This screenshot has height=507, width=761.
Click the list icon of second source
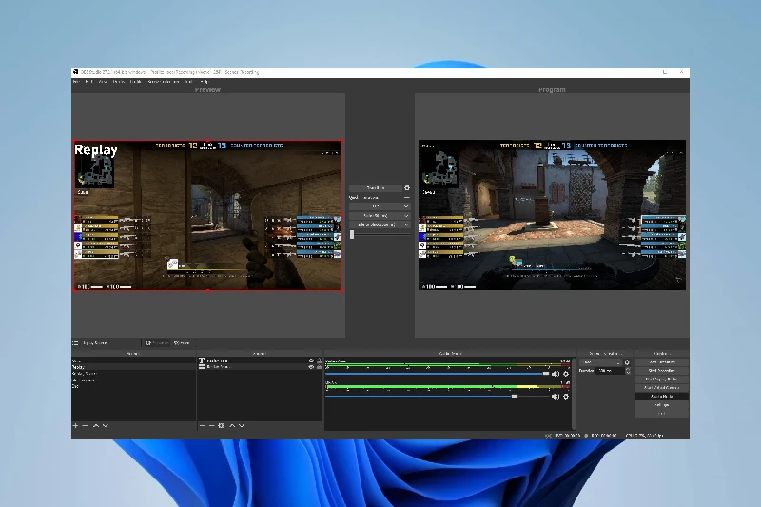pos(202,367)
